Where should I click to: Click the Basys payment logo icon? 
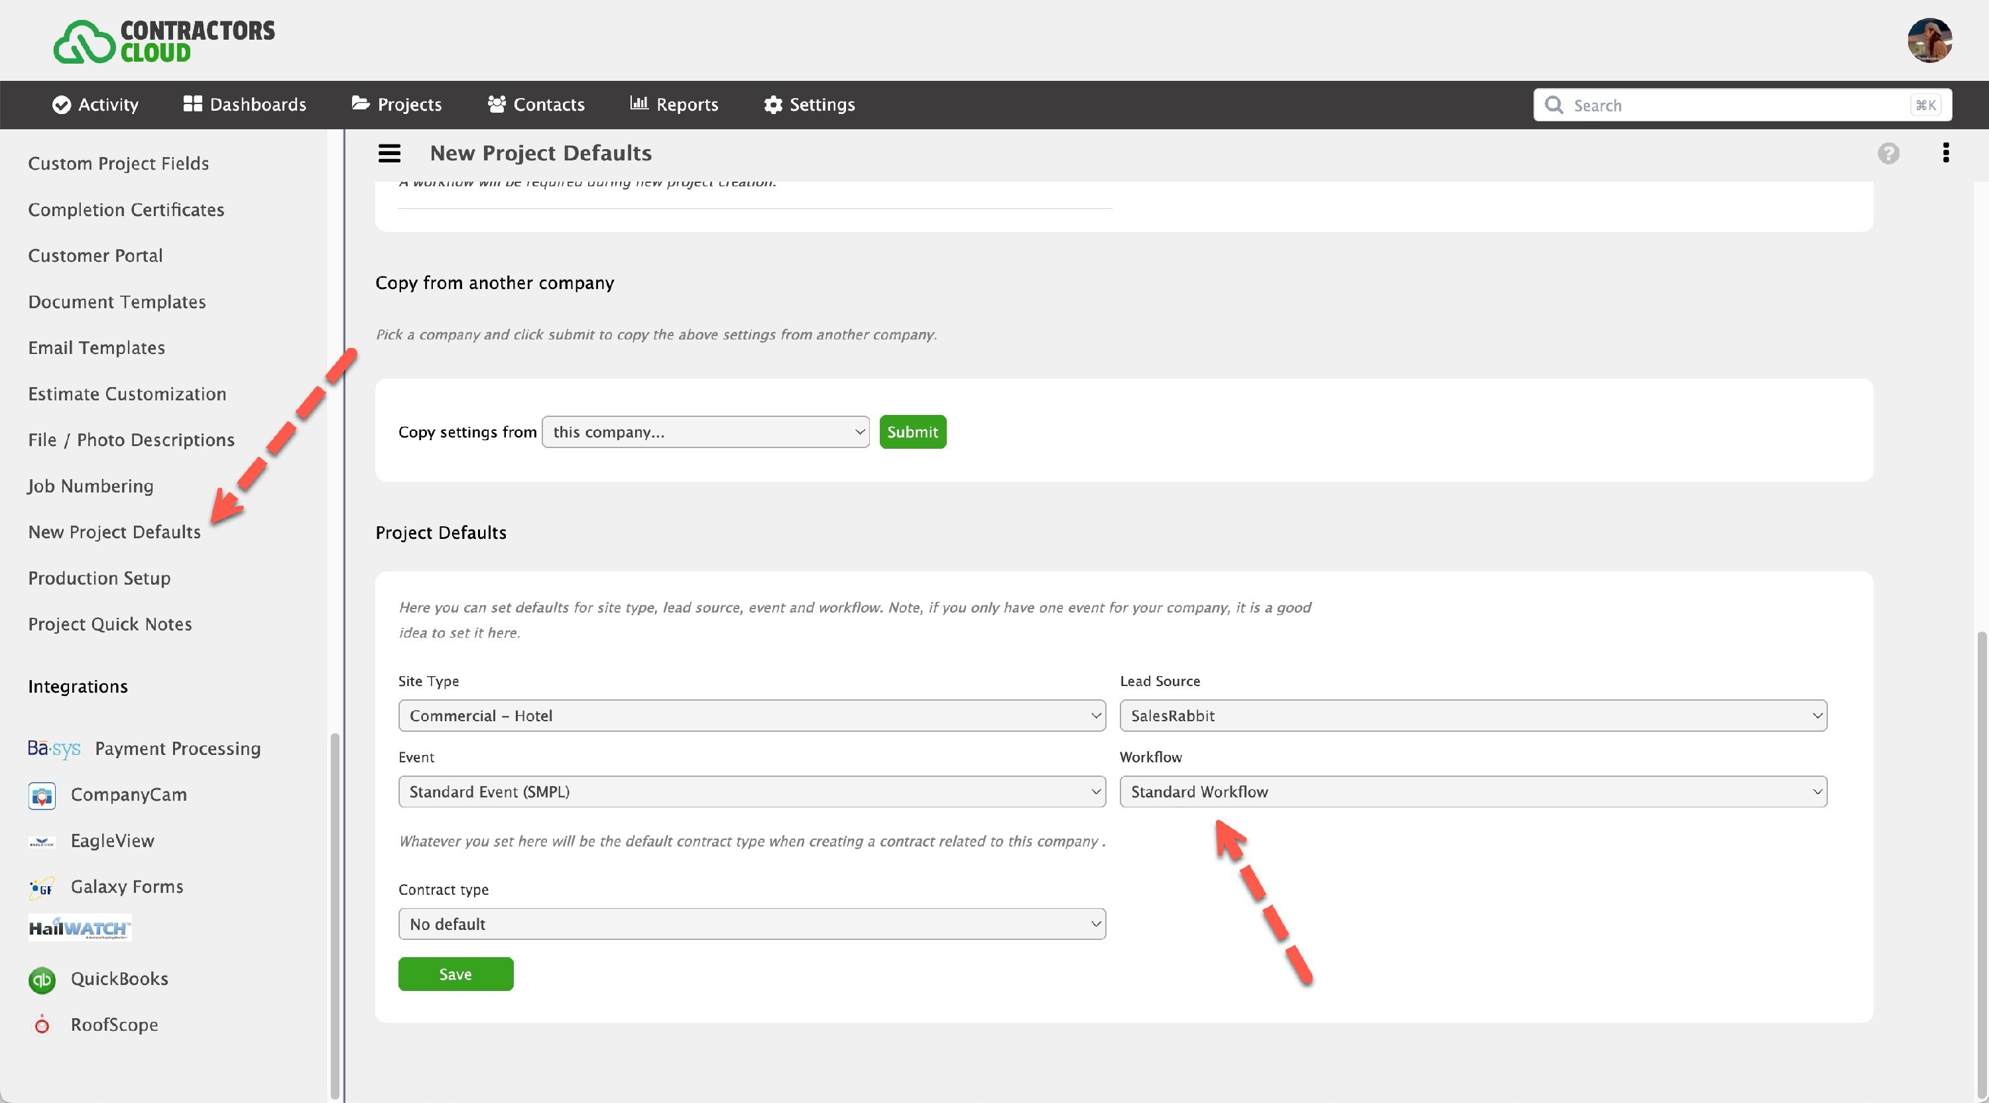(54, 749)
